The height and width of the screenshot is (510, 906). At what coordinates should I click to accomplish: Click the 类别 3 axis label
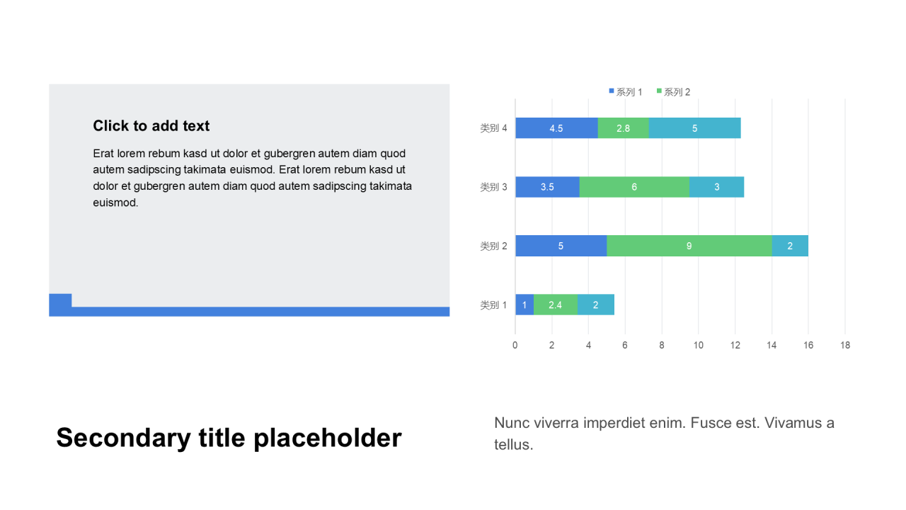tap(493, 187)
